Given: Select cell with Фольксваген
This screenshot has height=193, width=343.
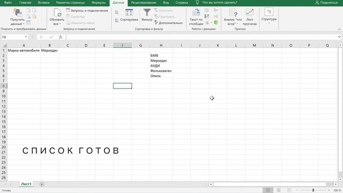Looking at the screenshot, I should [x=161, y=71].
